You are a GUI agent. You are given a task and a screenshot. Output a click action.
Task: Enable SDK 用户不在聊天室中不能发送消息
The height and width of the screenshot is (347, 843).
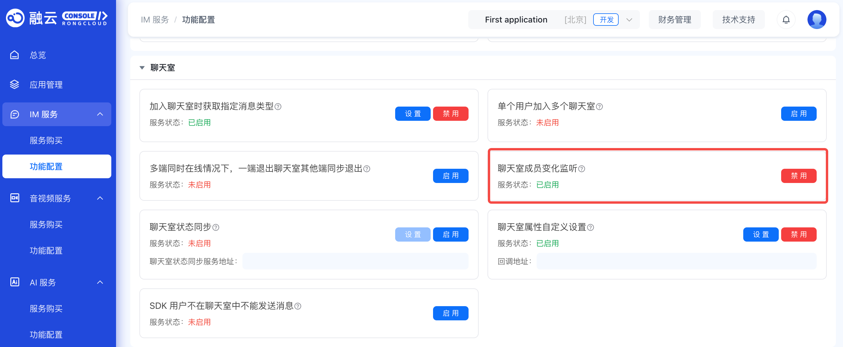[x=450, y=313]
